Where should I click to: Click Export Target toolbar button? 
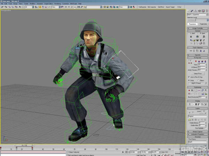(x=170, y=7)
